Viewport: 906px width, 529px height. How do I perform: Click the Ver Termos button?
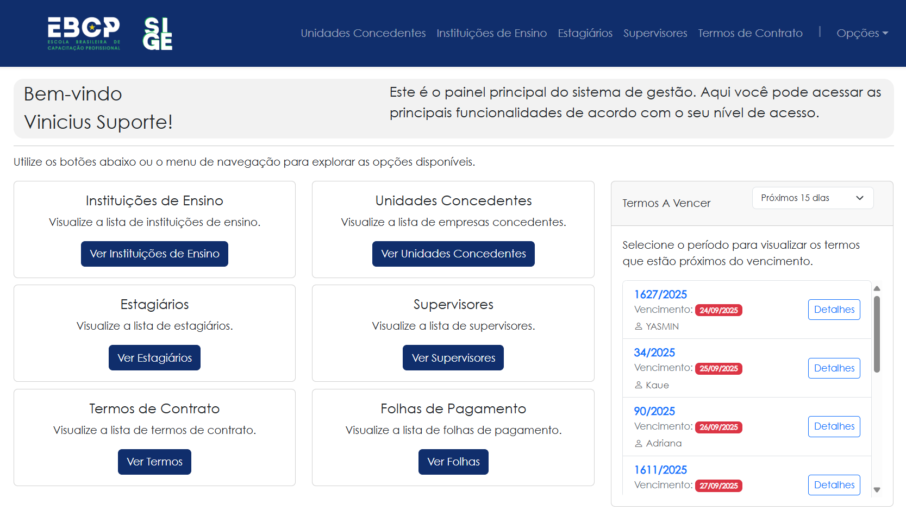tap(154, 462)
